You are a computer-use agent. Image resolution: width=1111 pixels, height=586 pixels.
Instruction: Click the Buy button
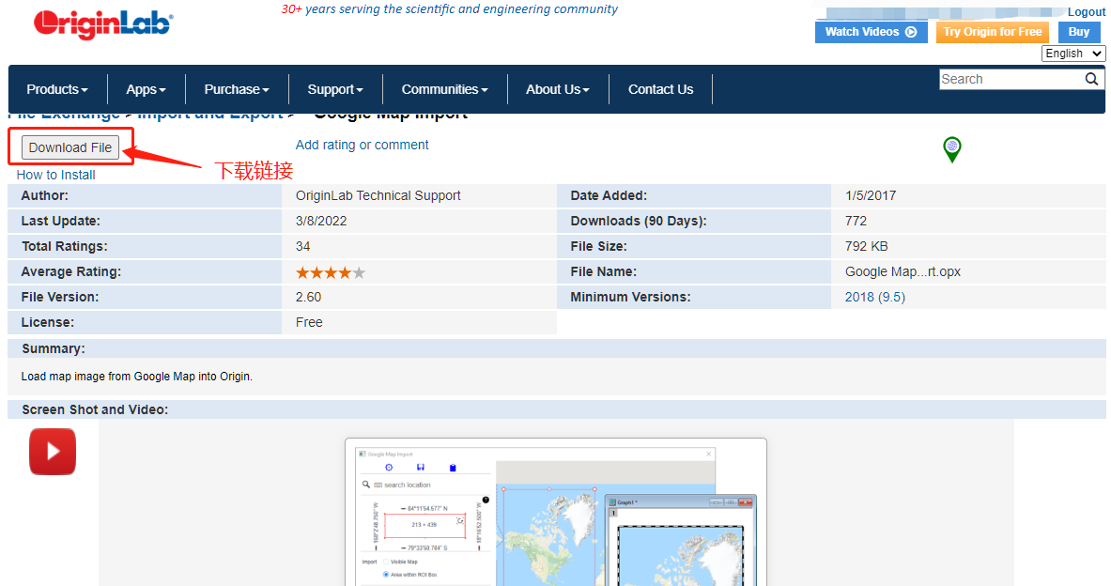click(x=1079, y=32)
